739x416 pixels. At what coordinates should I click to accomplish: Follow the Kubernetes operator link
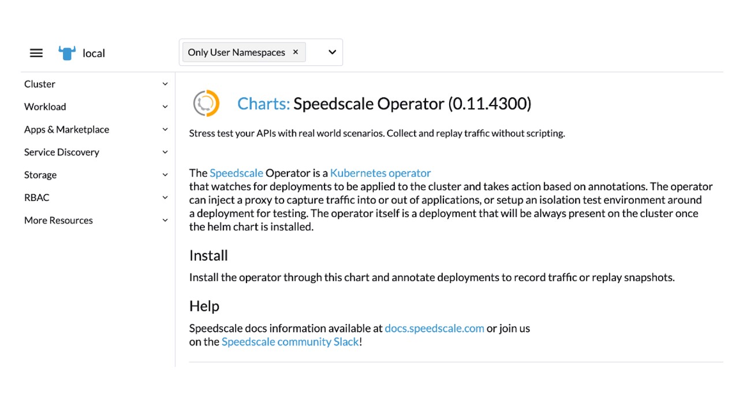coord(380,173)
